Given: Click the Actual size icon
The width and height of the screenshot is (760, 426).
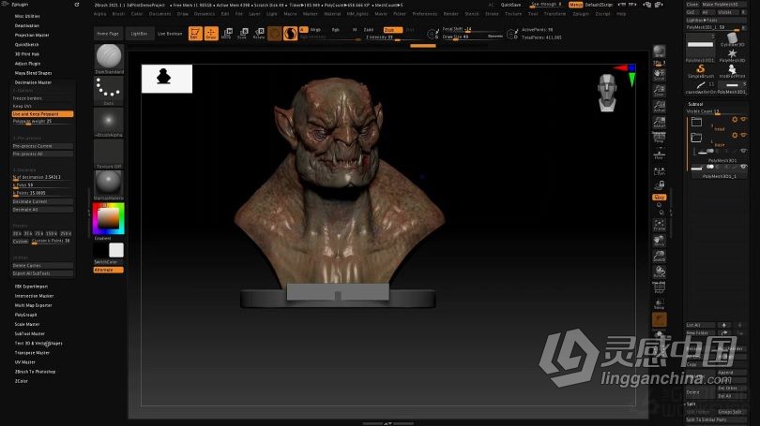Looking at the screenshot, I should [660, 106].
